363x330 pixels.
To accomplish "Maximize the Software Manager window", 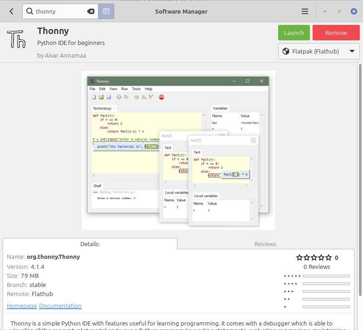I will (339, 11).
